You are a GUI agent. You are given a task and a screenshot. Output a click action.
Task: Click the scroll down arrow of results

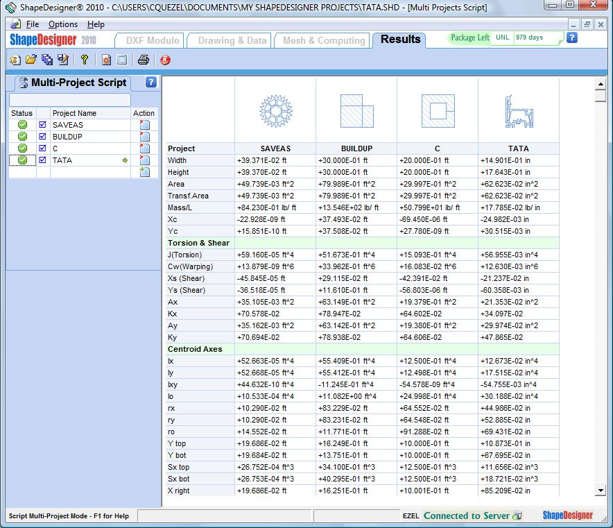601,491
